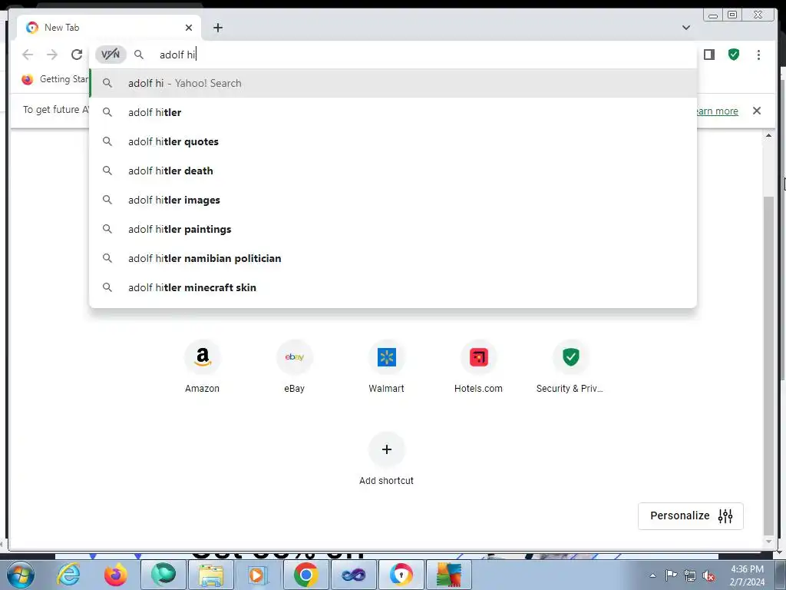Select suggestion 'adolf hitler'
This screenshot has height=590, width=786.
(393, 112)
